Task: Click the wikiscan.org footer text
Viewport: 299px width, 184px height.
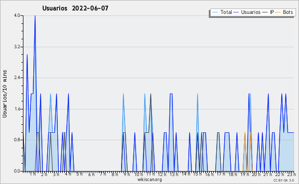Action: 149,180
